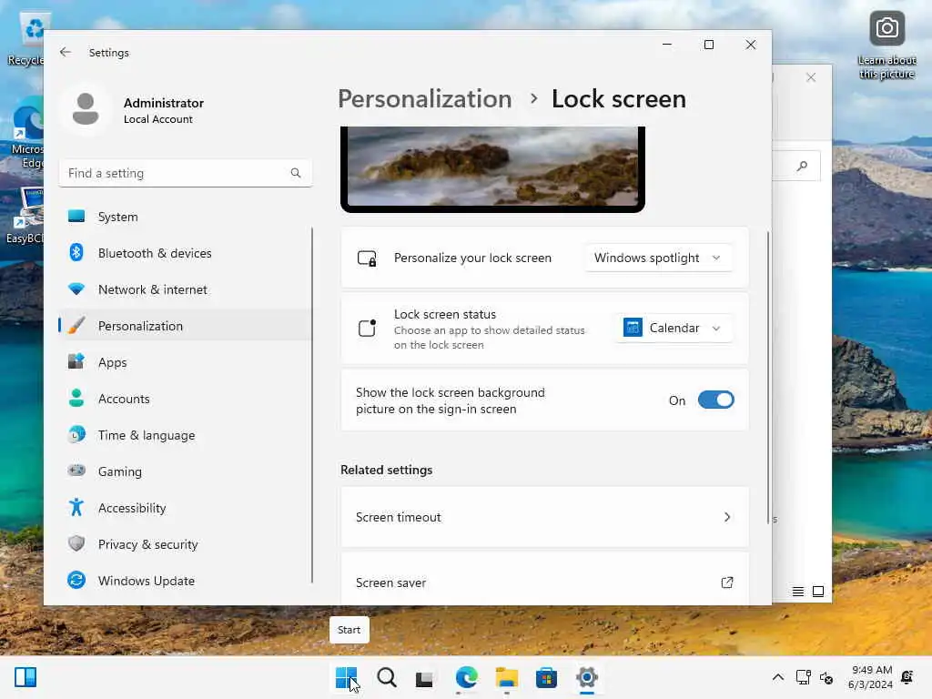
Task: Switch background window to details view icon
Action: 797,592
